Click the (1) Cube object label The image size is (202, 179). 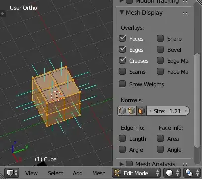46,159
